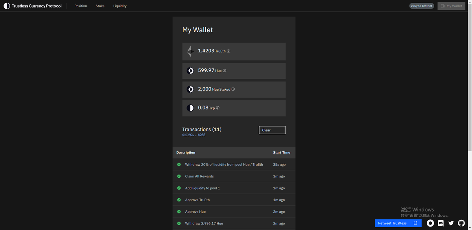Click the info icon next to Tcp
This screenshot has height=230, width=472.
pos(217,107)
